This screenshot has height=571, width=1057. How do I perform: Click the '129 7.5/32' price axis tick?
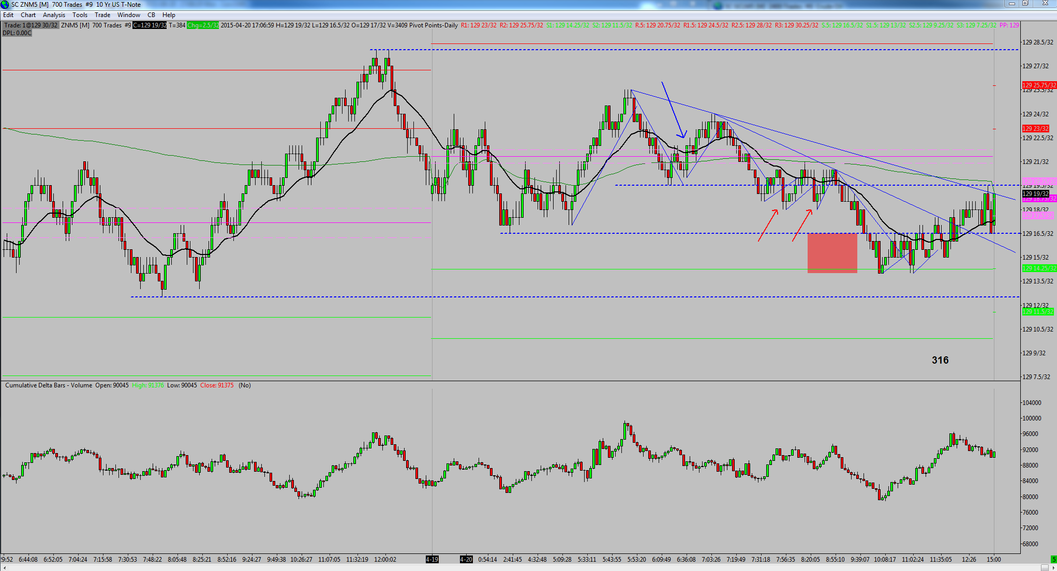(x=1036, y=377)
